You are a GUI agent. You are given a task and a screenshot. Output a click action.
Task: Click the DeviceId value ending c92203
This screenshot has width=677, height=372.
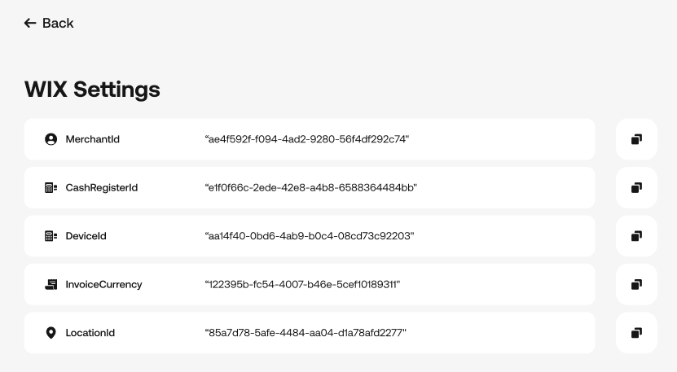pos(309,236)
